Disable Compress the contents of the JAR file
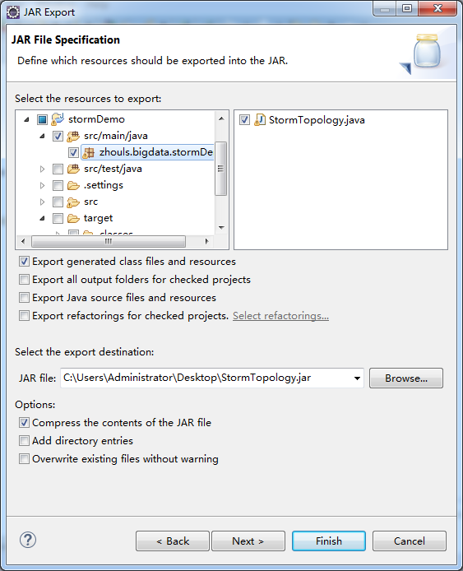Screen dimensions: 463x571 (24, 422)
